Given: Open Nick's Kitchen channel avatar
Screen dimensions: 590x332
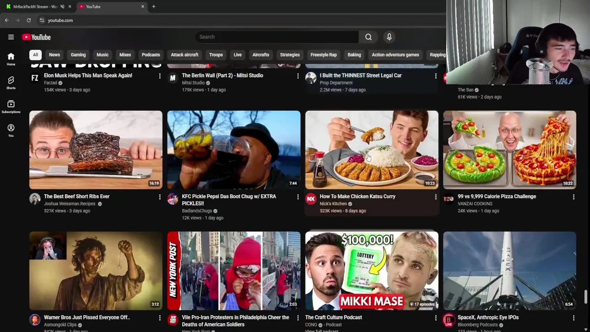Looking at the screenshot, I should tap(311, 199).
